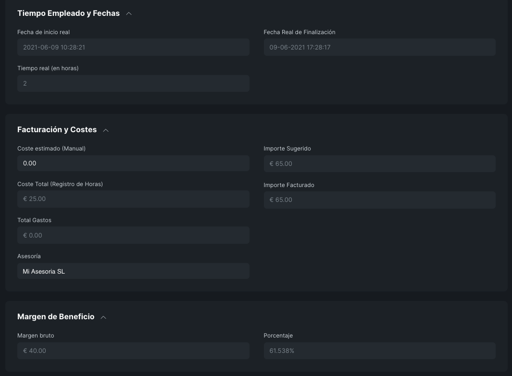Click the Total Gastos field
Image resolution: width=512 pixels, height=376 pixels.
[x=133, y=236]
